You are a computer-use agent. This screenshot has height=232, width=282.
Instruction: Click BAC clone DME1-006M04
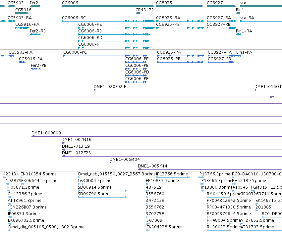125,160
